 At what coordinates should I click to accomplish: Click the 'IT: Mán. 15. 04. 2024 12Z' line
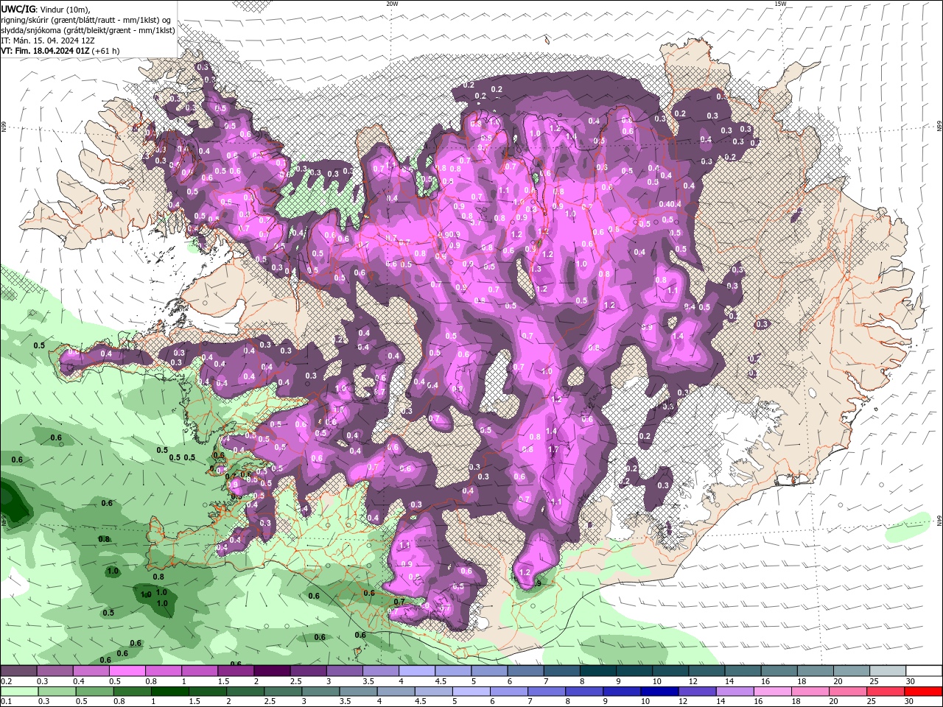pos(49,41)
